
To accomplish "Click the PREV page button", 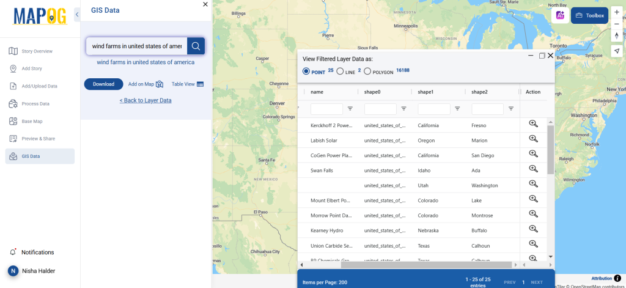I will tap(510, 282).
